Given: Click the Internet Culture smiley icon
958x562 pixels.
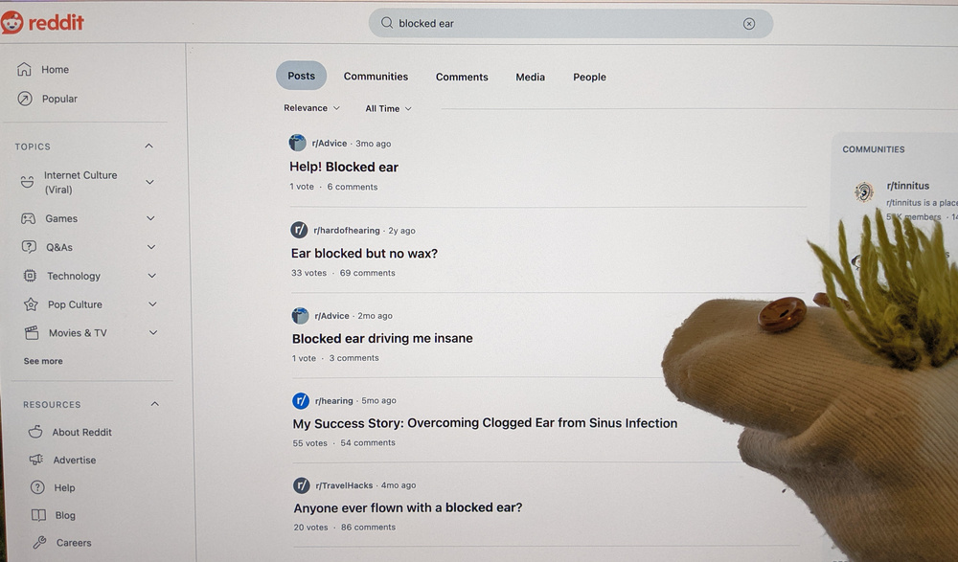Looking at the screenshot, I should [x=27, y=181].
